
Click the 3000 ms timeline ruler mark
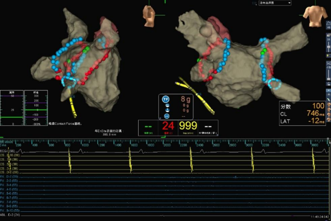[249, 145]
